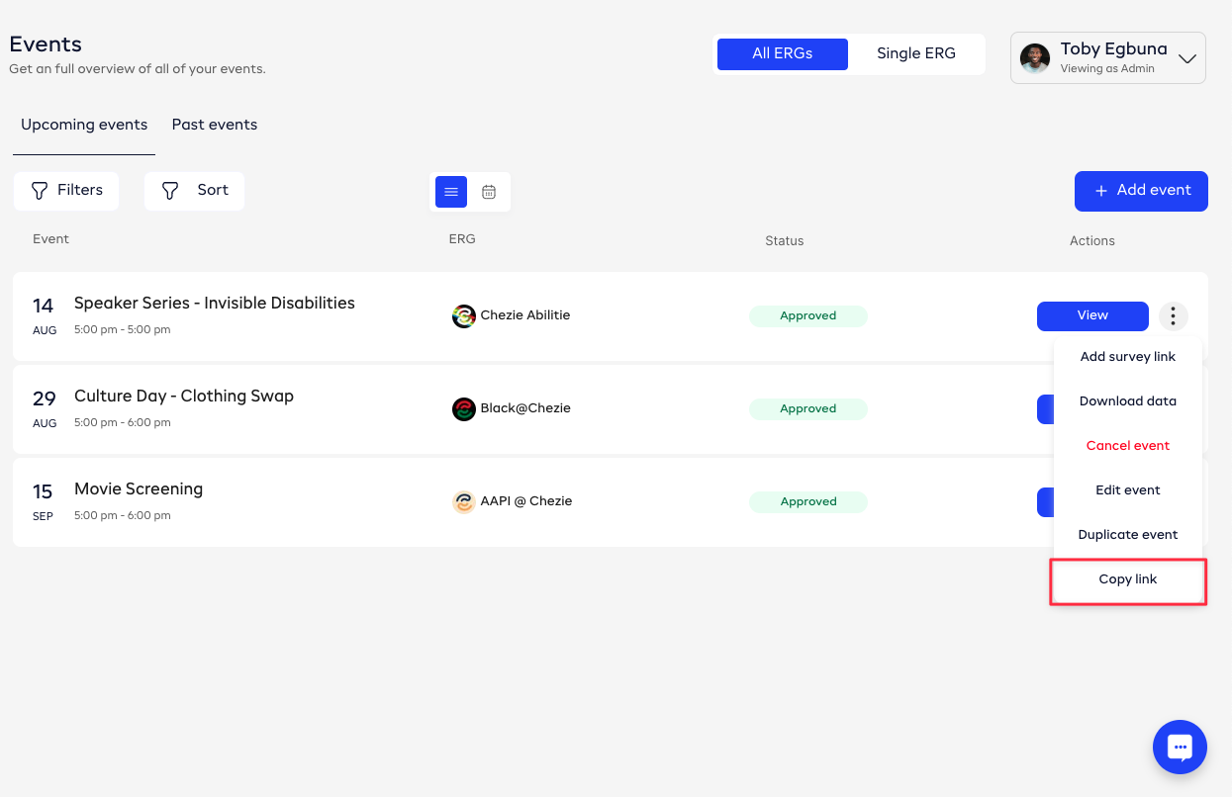Image resolution: width=1232 pixels, height=797 pixels.
Task: Open the Filters dropdown
Action: pyautogui.click(x=66, y=191)
